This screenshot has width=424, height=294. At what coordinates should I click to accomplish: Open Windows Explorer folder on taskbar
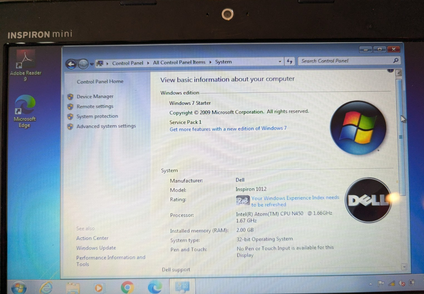click(x=73, y=288)
